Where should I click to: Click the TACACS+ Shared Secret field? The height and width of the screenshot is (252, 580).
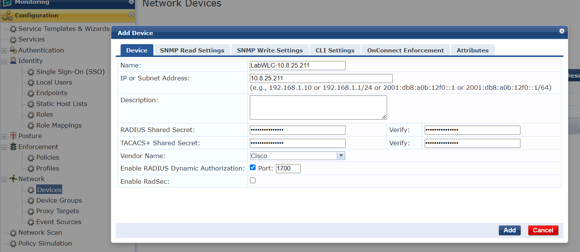pos(297,143)
